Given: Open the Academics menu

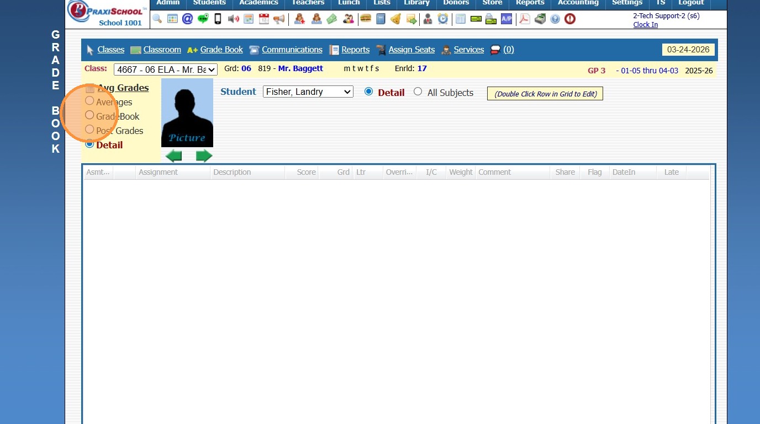Looking at the screenshot, I should pyautogui.click(x=258, y=3).
